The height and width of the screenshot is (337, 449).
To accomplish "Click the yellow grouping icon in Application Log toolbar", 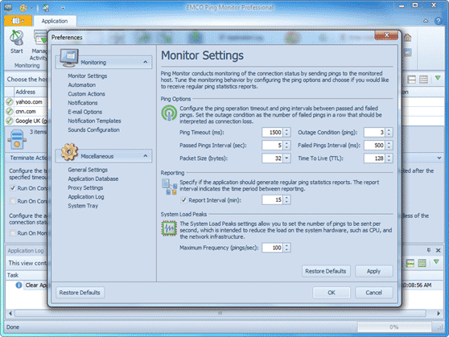I will tap(410, 263).
